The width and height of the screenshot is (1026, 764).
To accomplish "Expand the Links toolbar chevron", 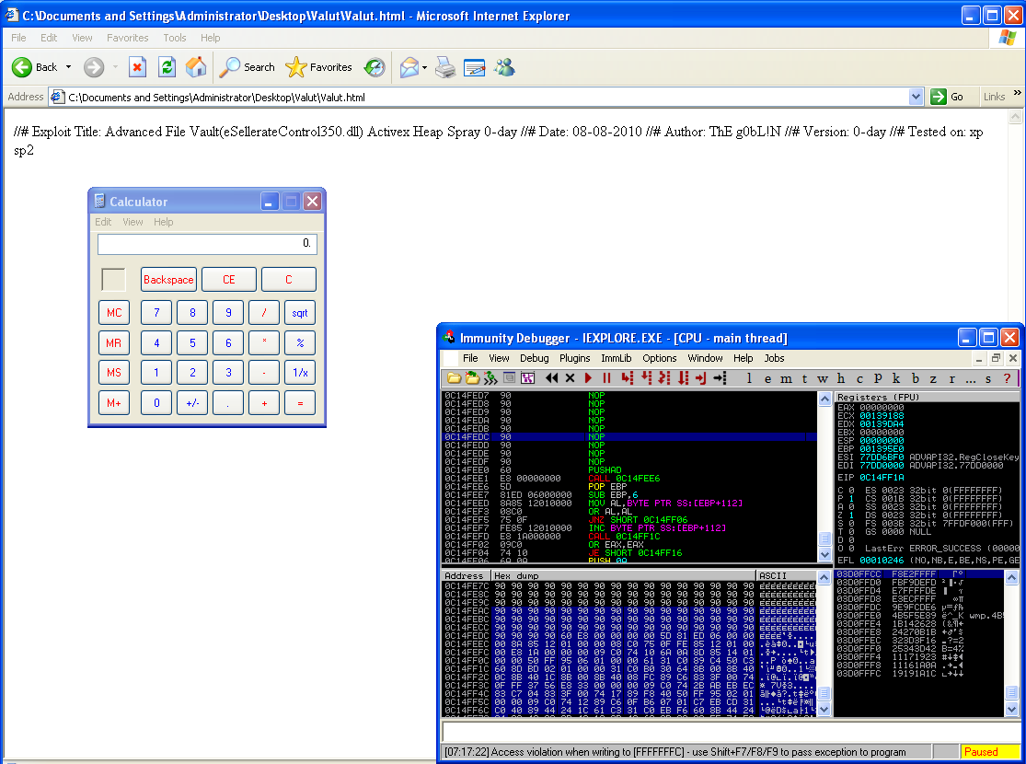I will coord(1017,93).
